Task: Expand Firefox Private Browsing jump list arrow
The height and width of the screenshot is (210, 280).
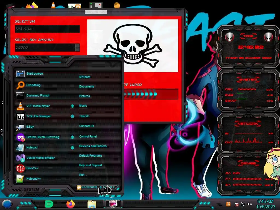Action: click(x=72, y=137)
